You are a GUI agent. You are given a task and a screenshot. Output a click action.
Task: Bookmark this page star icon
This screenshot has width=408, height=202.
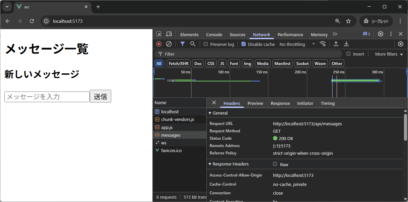click(x=348, y=21)
